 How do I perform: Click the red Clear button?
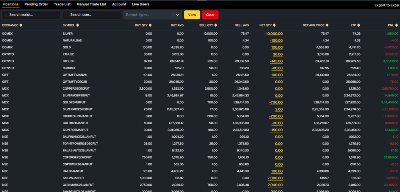(x=210, y=15)
